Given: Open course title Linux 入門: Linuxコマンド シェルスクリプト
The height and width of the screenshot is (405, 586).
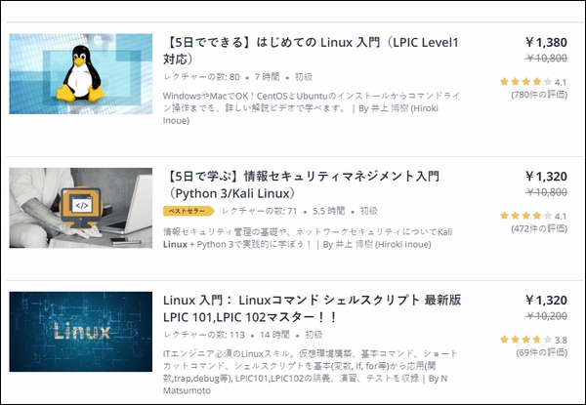Looking at the screenshot, I should [313, 308].
